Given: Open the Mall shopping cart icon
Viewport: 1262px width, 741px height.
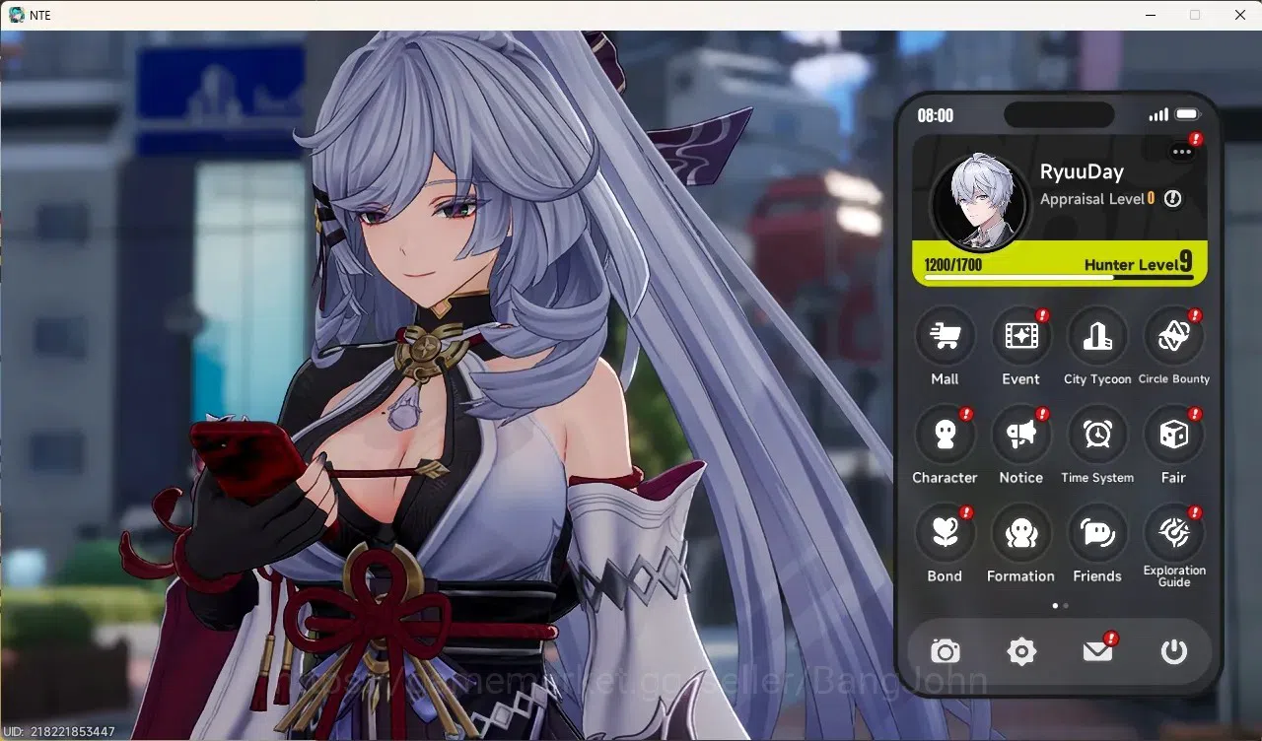Looking at the screenshot, I should 945,337.
